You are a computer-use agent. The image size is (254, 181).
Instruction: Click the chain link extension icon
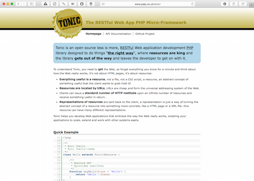(x=64, y=4)
